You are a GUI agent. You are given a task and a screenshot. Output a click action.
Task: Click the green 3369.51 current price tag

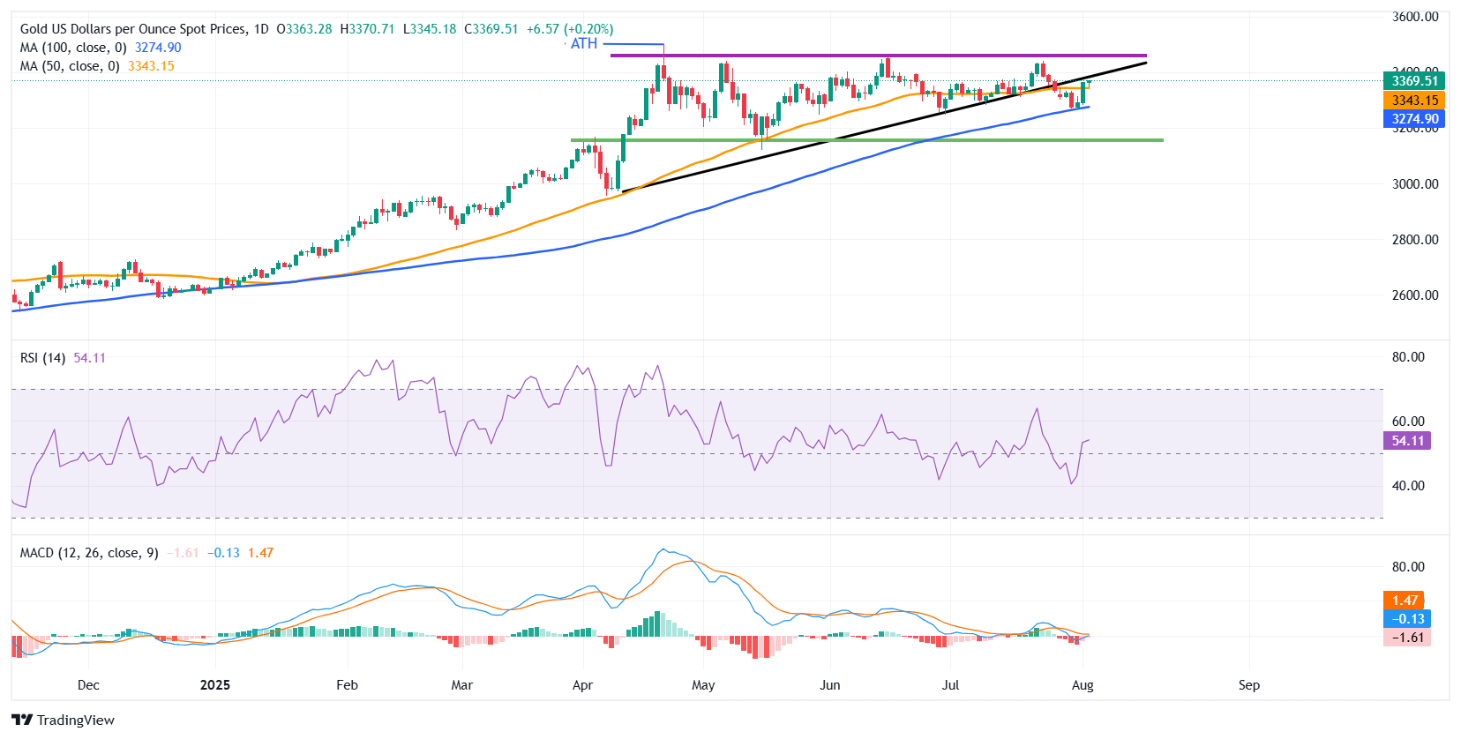point(1414,81)
